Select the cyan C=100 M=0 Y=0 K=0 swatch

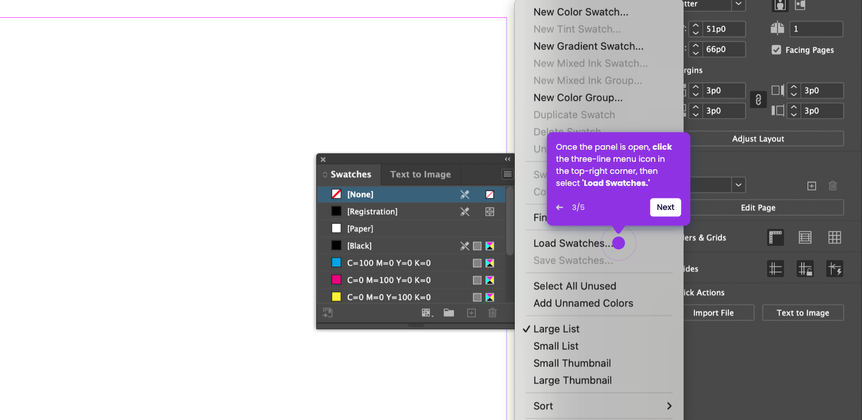click(411, 263)
